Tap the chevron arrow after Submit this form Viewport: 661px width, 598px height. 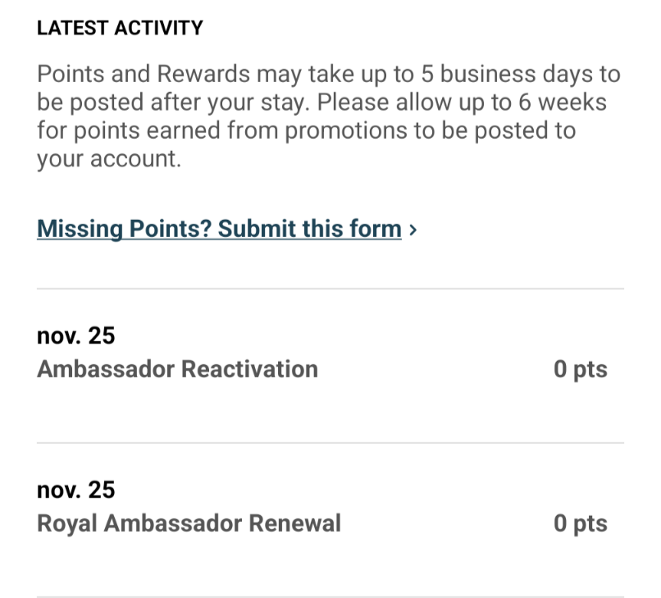(x=413, y=230)
